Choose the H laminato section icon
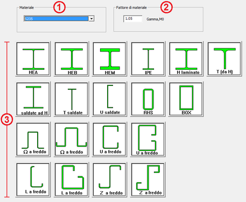The image size is (246, 202). (x=186, y=59)
